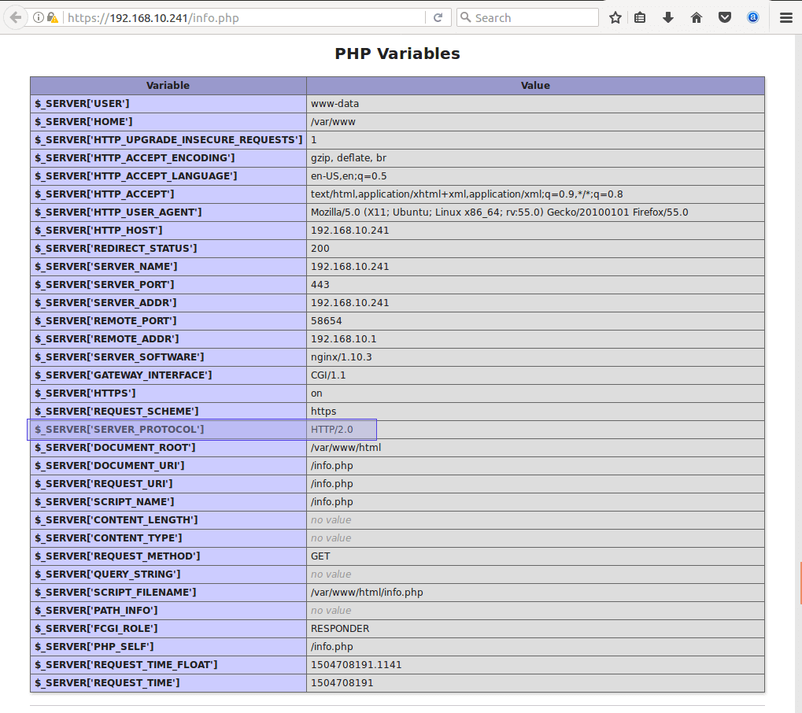Click the /var/www value cell
This screenshot has height=713, width=802.
(535, 122)
